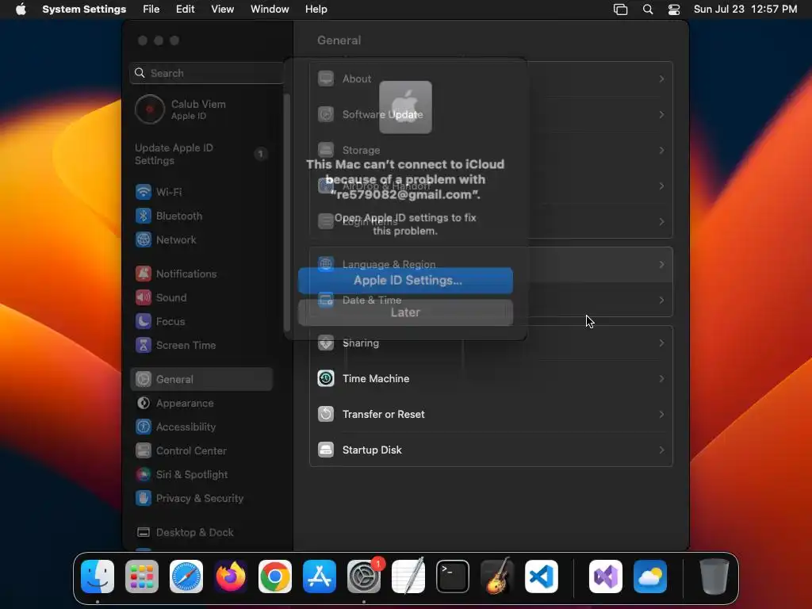Viewport: 812px width, 609px height.
Task: Expand Storage row chevron
Action: pyautogui.click(x=661, y=150)
